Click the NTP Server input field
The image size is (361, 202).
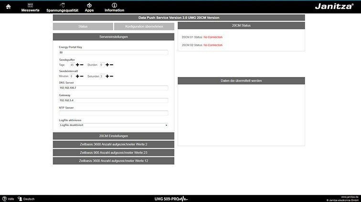pos(113,113)
